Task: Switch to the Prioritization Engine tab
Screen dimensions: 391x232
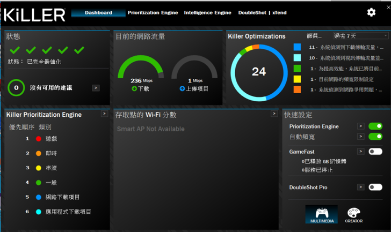Action: [x=153, y=13]
